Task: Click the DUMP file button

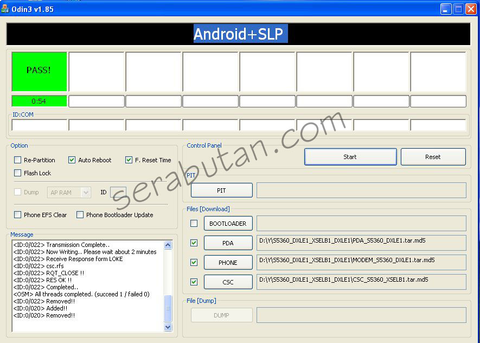Action: click(222, 315)
